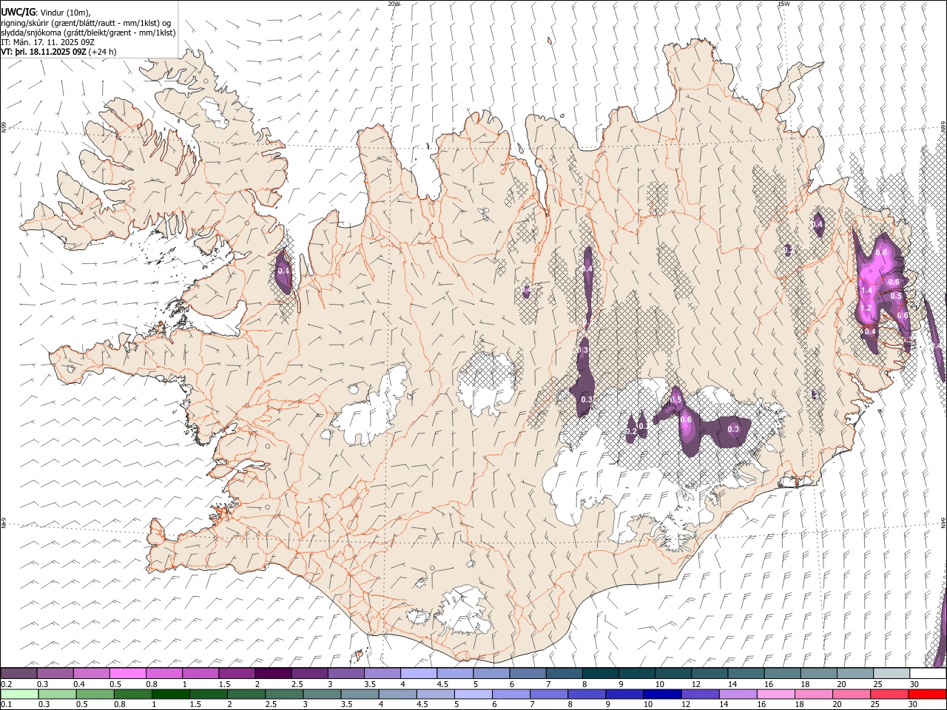Click the '20W' longitude label at the top
This screenshot has width=947, height=710.
pyautogui.click(x=394, y=4)
